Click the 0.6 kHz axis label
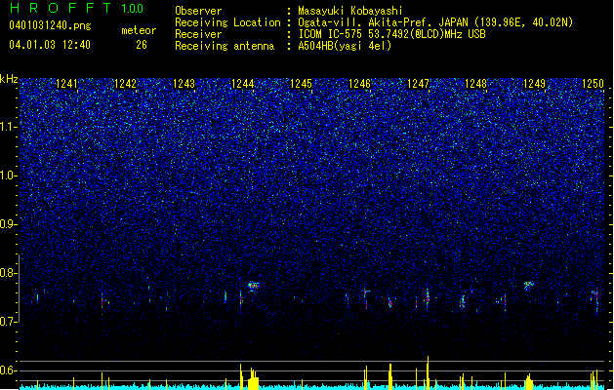This screenshot has height=390, width=614. (9, 370)
